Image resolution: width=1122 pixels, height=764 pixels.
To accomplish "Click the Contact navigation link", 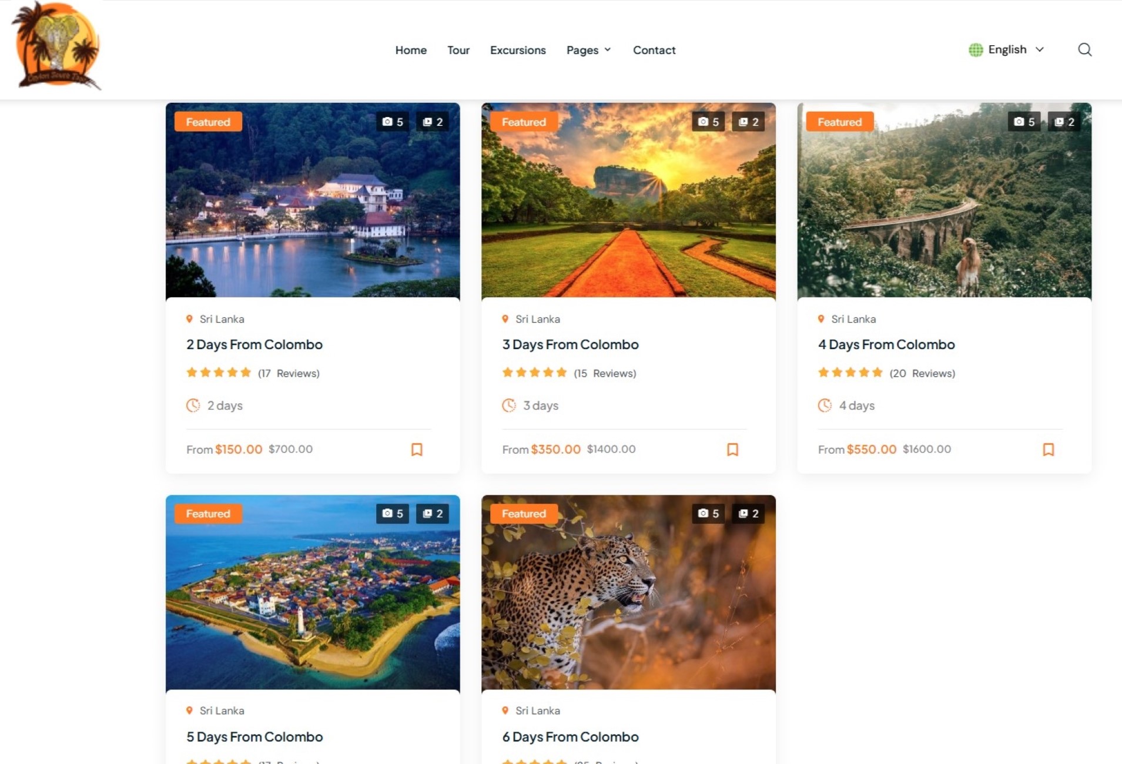I will 654,50.
